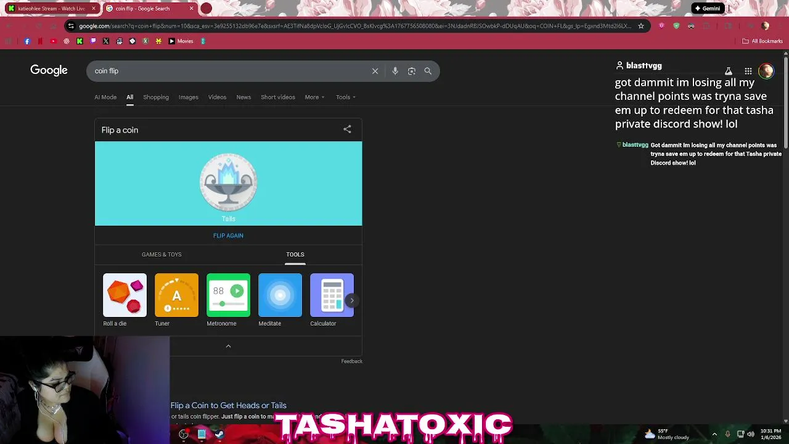Image resolution: width=789 pixels, height=444 pixels.
Task: Open Flip a Coin to Get Heads link
Action: point(229,405)
